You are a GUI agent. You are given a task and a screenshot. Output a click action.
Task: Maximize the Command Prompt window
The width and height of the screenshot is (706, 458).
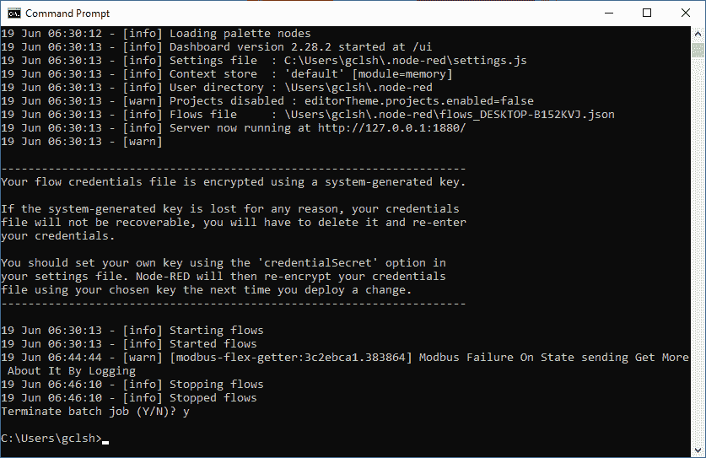[647, 13]
